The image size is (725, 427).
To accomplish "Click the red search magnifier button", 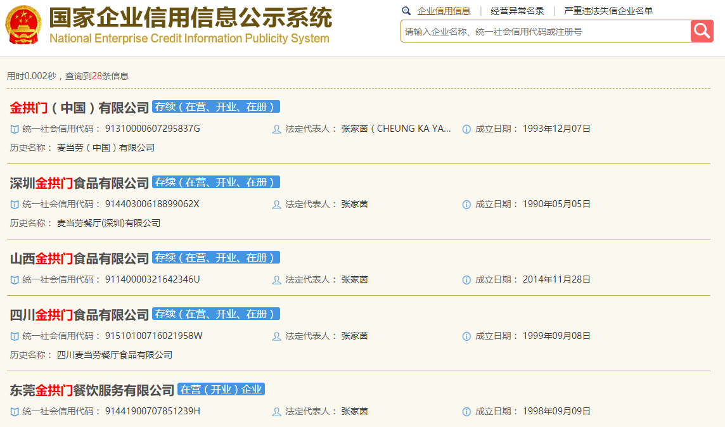I will pos(702,31).
